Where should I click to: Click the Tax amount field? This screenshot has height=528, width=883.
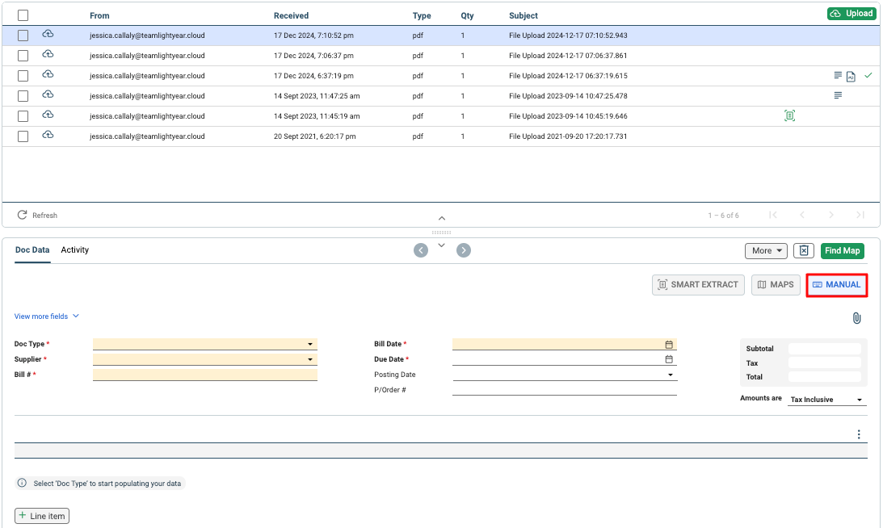click(825, 363)
